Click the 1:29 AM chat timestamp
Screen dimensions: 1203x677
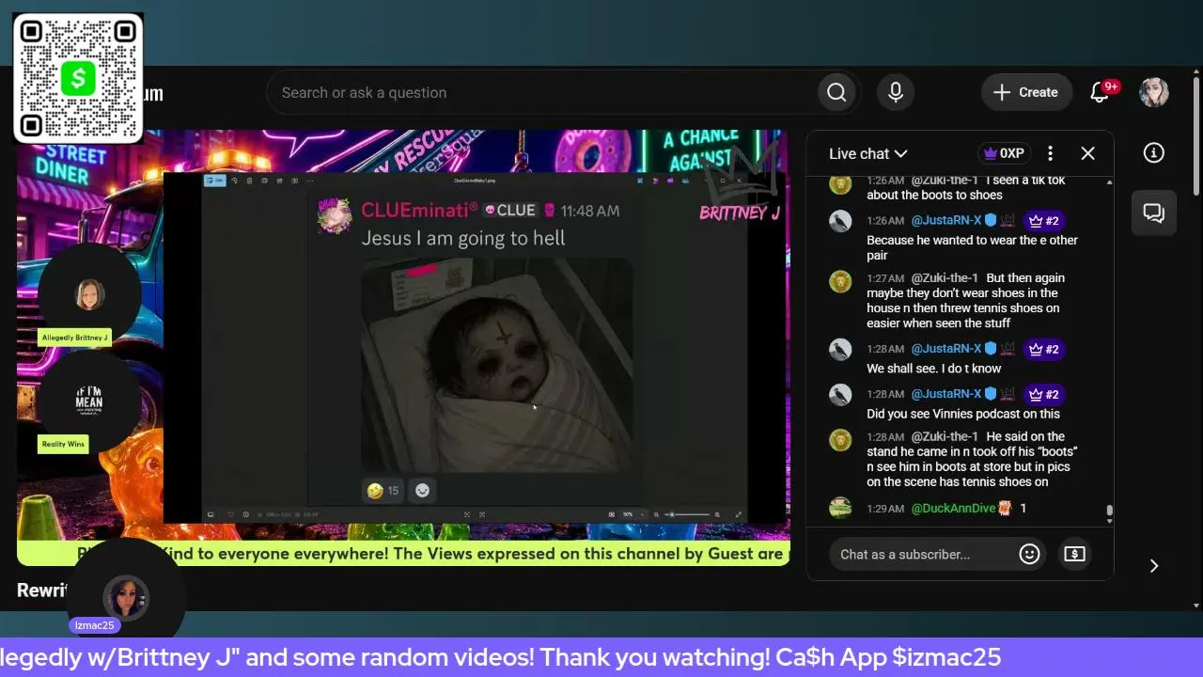pos(885,509)
